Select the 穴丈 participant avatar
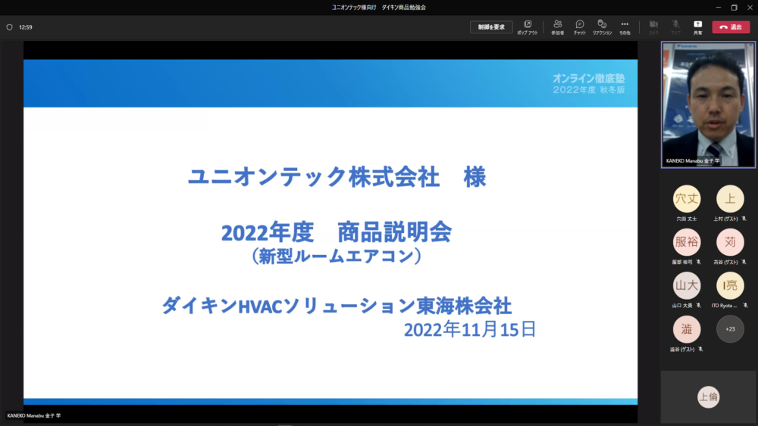Image resolution: width=758 pixels, height=426 pixels. click(x=687, y=199)
